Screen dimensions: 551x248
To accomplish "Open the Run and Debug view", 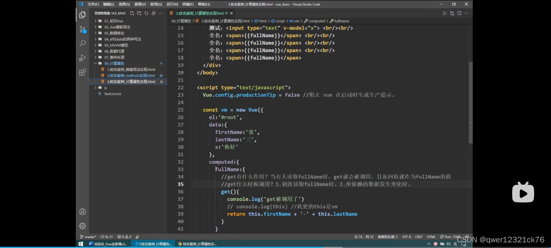I will click(x=82, y=58).
